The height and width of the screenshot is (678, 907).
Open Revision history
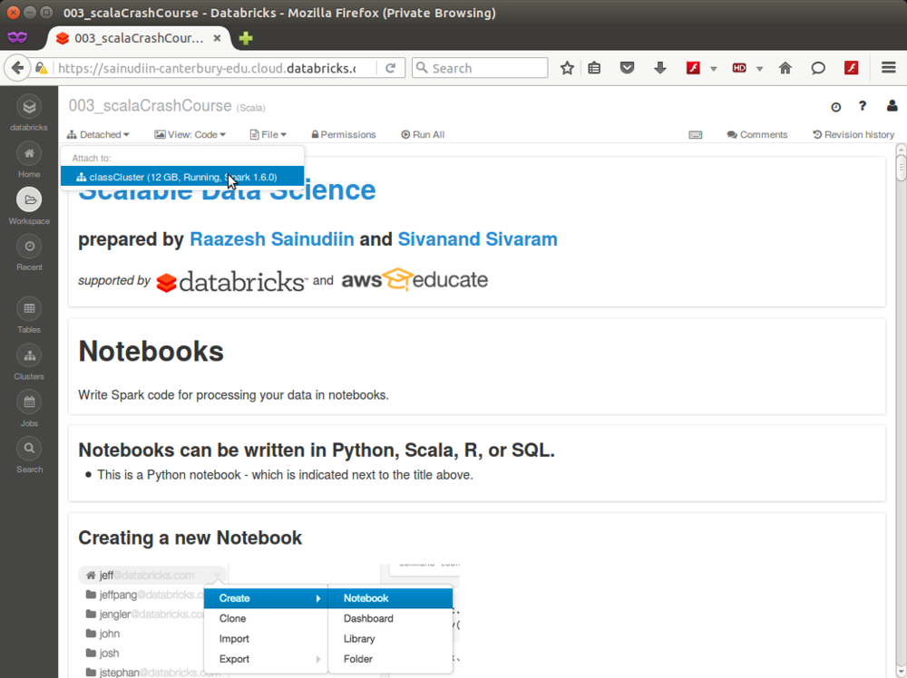click(853, 135)
